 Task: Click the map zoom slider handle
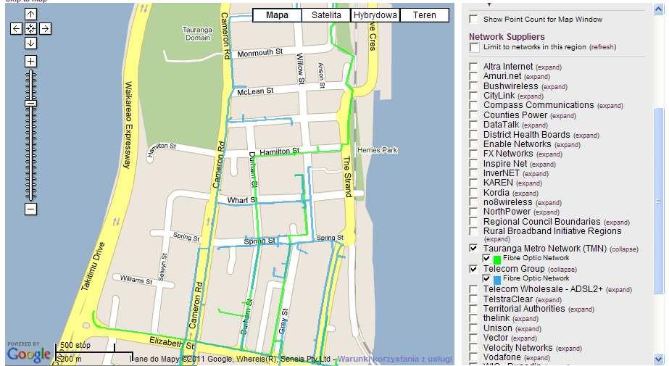coord(30,103)
